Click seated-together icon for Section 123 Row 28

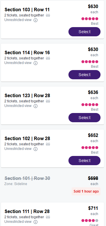[48, 101]
